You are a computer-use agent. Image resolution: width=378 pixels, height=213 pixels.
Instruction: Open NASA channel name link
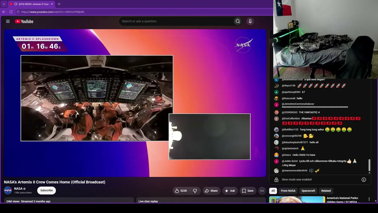18,189
